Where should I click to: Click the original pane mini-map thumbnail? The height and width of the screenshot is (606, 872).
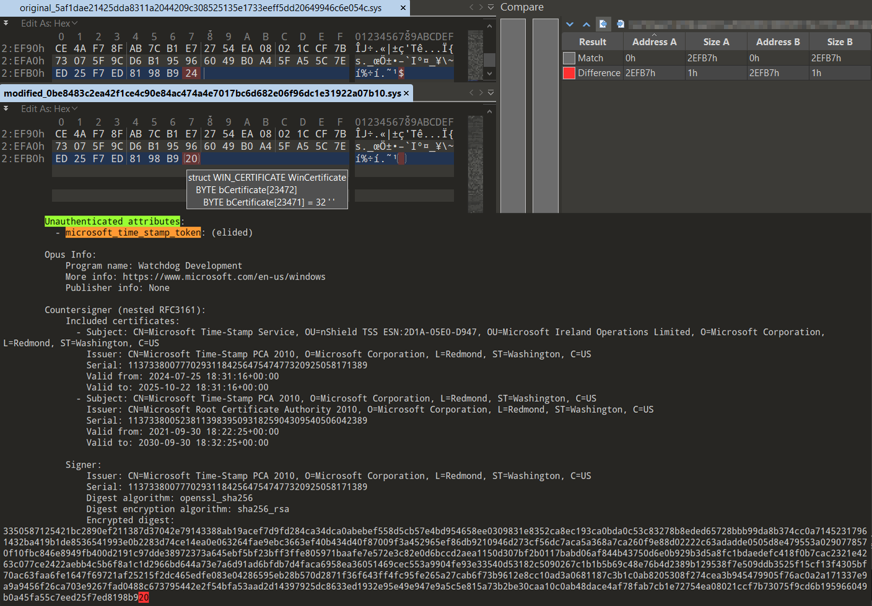(476, 55)
